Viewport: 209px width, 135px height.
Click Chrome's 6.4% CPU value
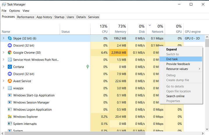tap(104, 53)
